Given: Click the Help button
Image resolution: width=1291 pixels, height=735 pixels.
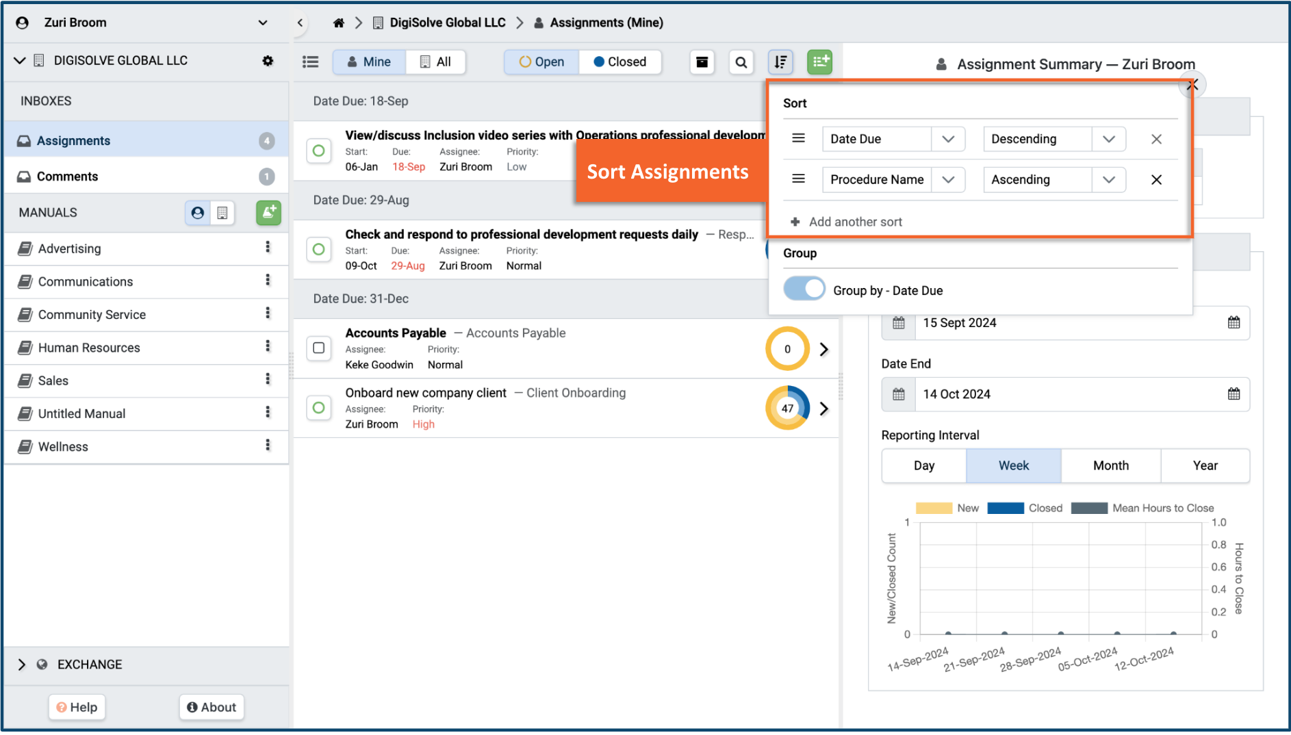Looking at the screenshot, I should point(77,707).
